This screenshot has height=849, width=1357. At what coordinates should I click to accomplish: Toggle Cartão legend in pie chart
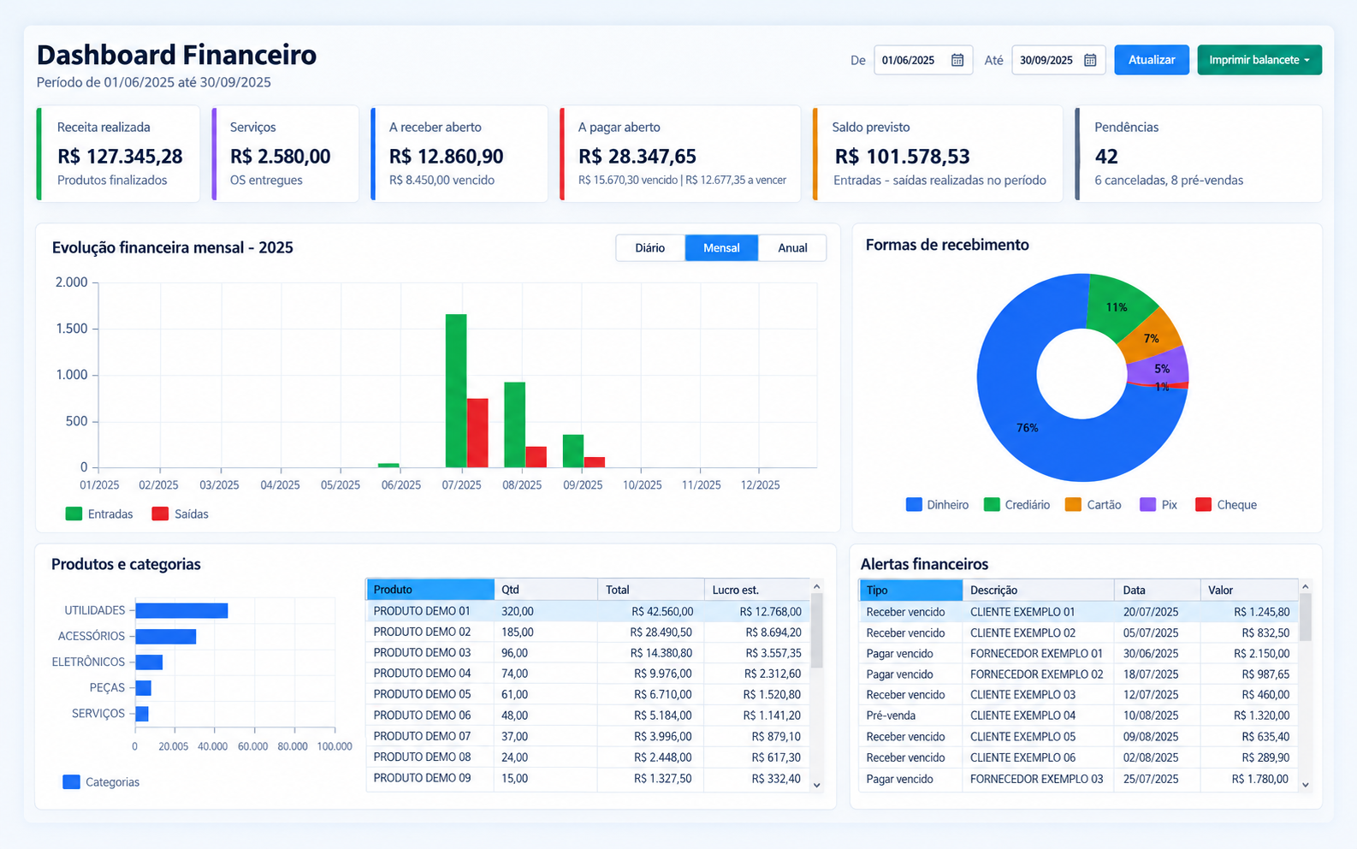tap(1073, 505)
